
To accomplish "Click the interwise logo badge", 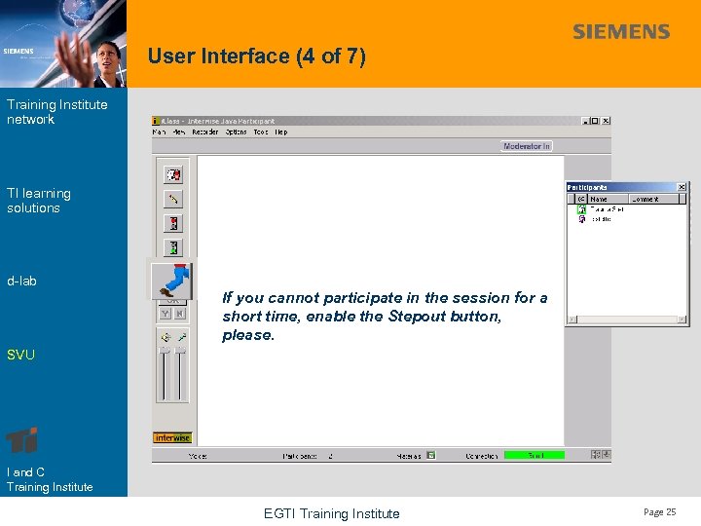I will click(x=172, y=438).
